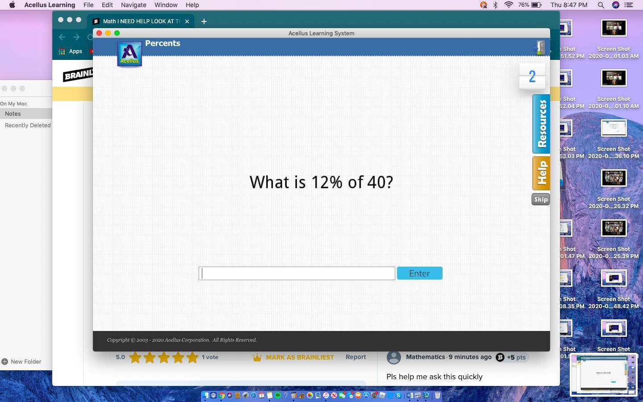The width and height of the screenshot is (643, 402).
Task: Click the Bluetooth status icon
Action: [495, 5]
